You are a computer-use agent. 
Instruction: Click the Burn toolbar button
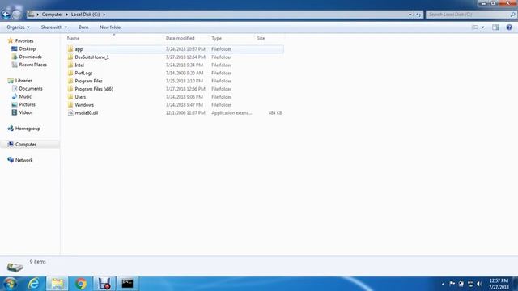click(83, 27)
